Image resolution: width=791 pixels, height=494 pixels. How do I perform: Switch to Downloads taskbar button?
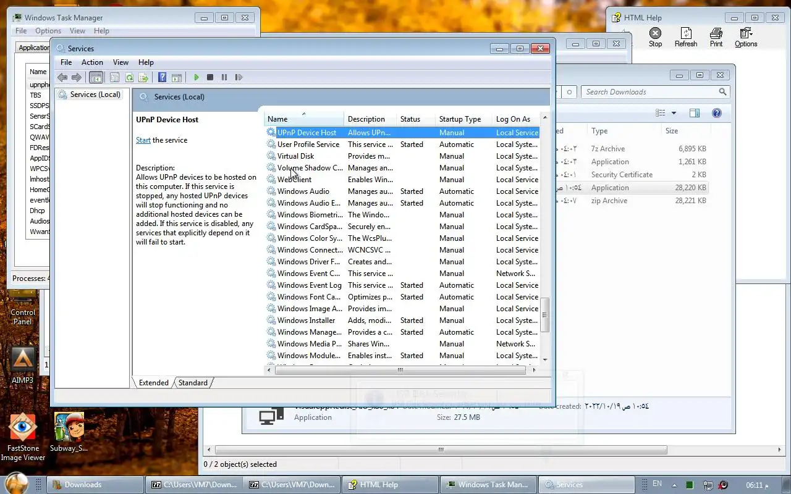click(95, 485)
